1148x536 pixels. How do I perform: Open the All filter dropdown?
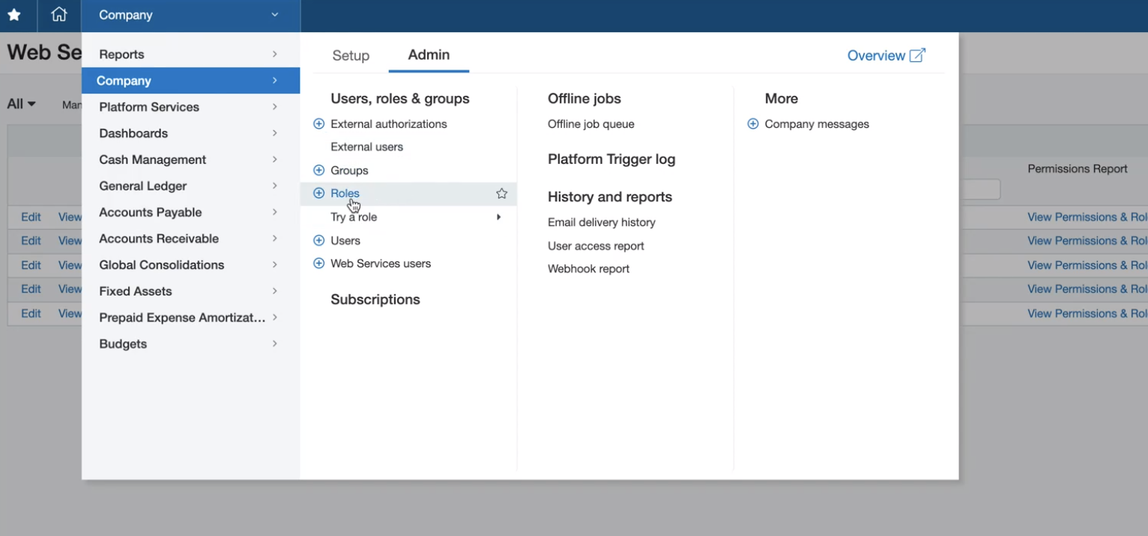(22, 104)
